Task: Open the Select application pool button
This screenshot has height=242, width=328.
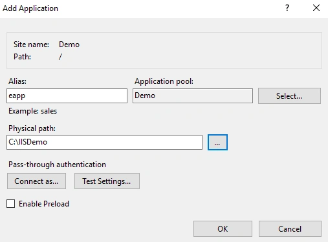Action: point(289,96)
